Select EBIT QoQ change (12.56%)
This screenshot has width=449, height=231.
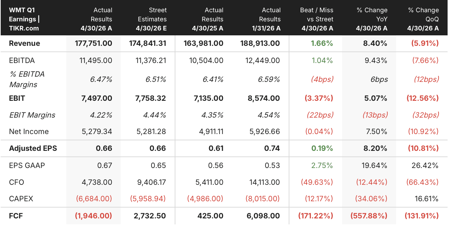pyautogui.click(x=423, y=98)
